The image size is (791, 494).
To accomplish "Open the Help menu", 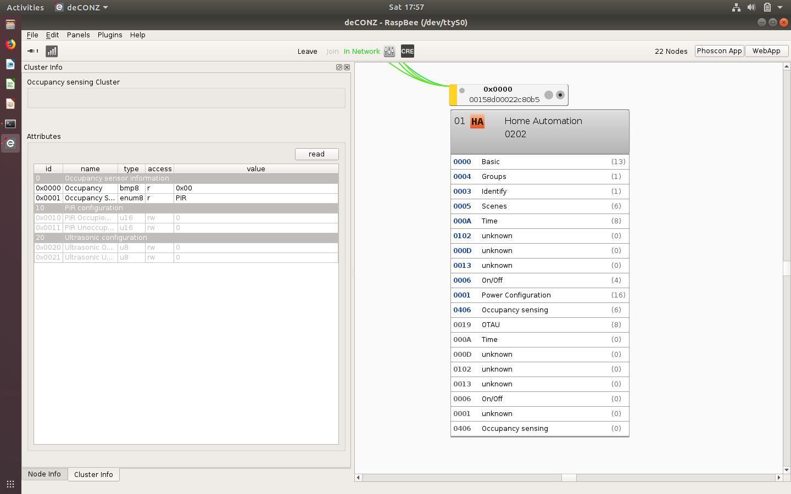I will click(138, 35).
